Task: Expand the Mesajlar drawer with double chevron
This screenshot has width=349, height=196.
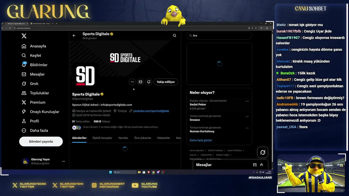Action: [261, 165]
